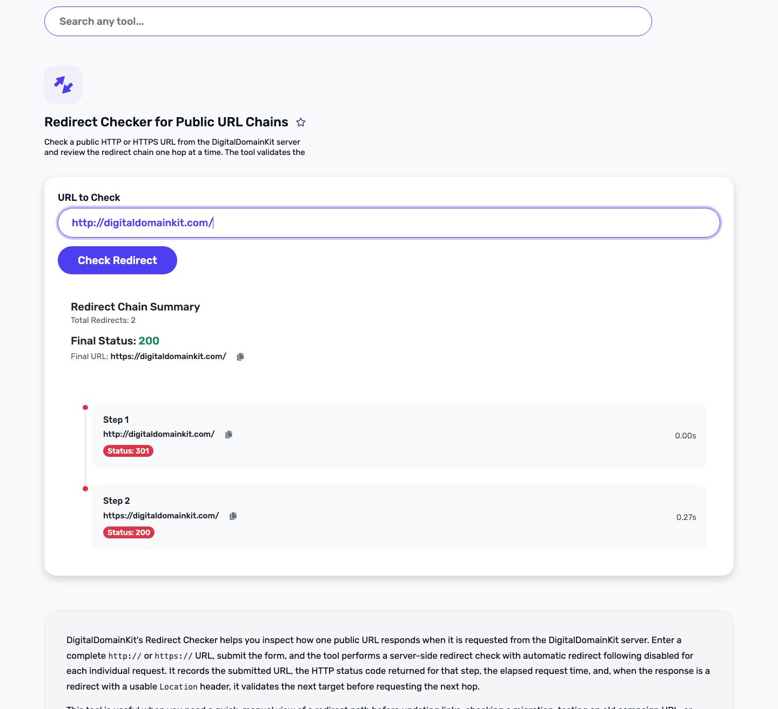Click the Status: 200 badge in Step 2
The width and height of the screenshot is (778, 709).
click(x=129, y=532)
